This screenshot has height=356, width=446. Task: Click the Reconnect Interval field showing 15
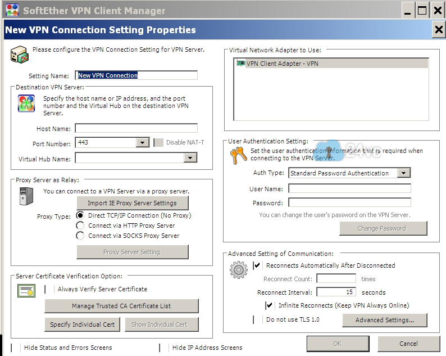(336, 292)
